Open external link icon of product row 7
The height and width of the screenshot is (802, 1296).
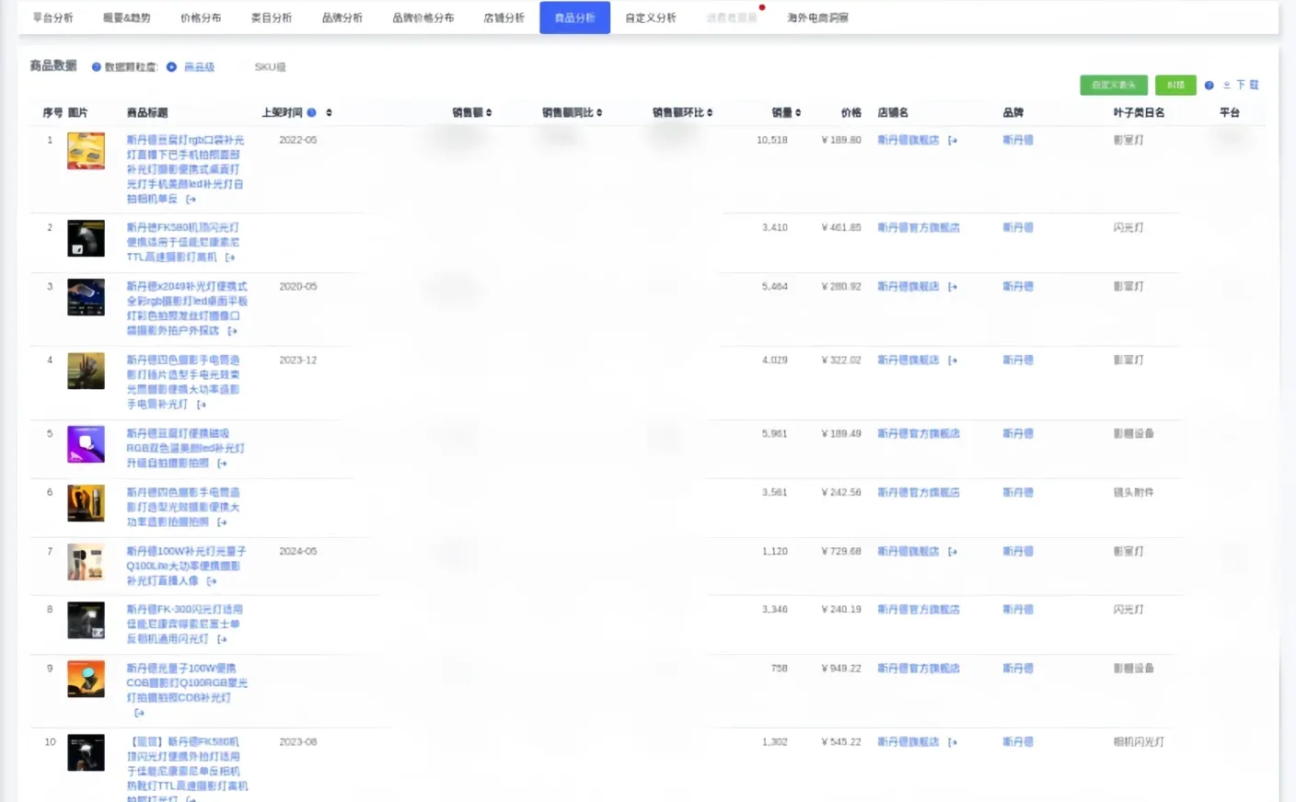212,581
